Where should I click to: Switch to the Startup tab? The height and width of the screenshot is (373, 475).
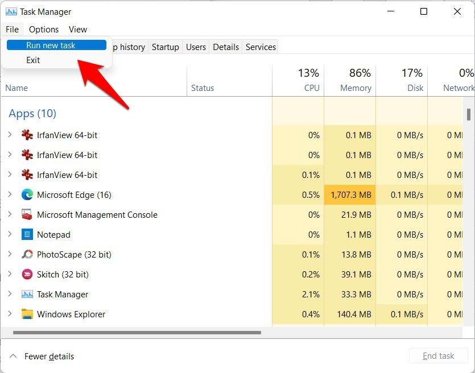166,47
